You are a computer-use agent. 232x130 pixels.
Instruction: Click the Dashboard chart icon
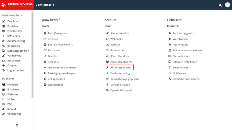(3, 21)
